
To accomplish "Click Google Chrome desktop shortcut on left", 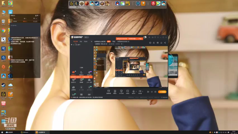I will point(3,31).
